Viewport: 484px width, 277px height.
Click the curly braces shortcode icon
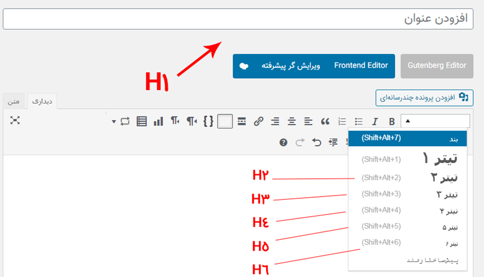pos(209,122)
